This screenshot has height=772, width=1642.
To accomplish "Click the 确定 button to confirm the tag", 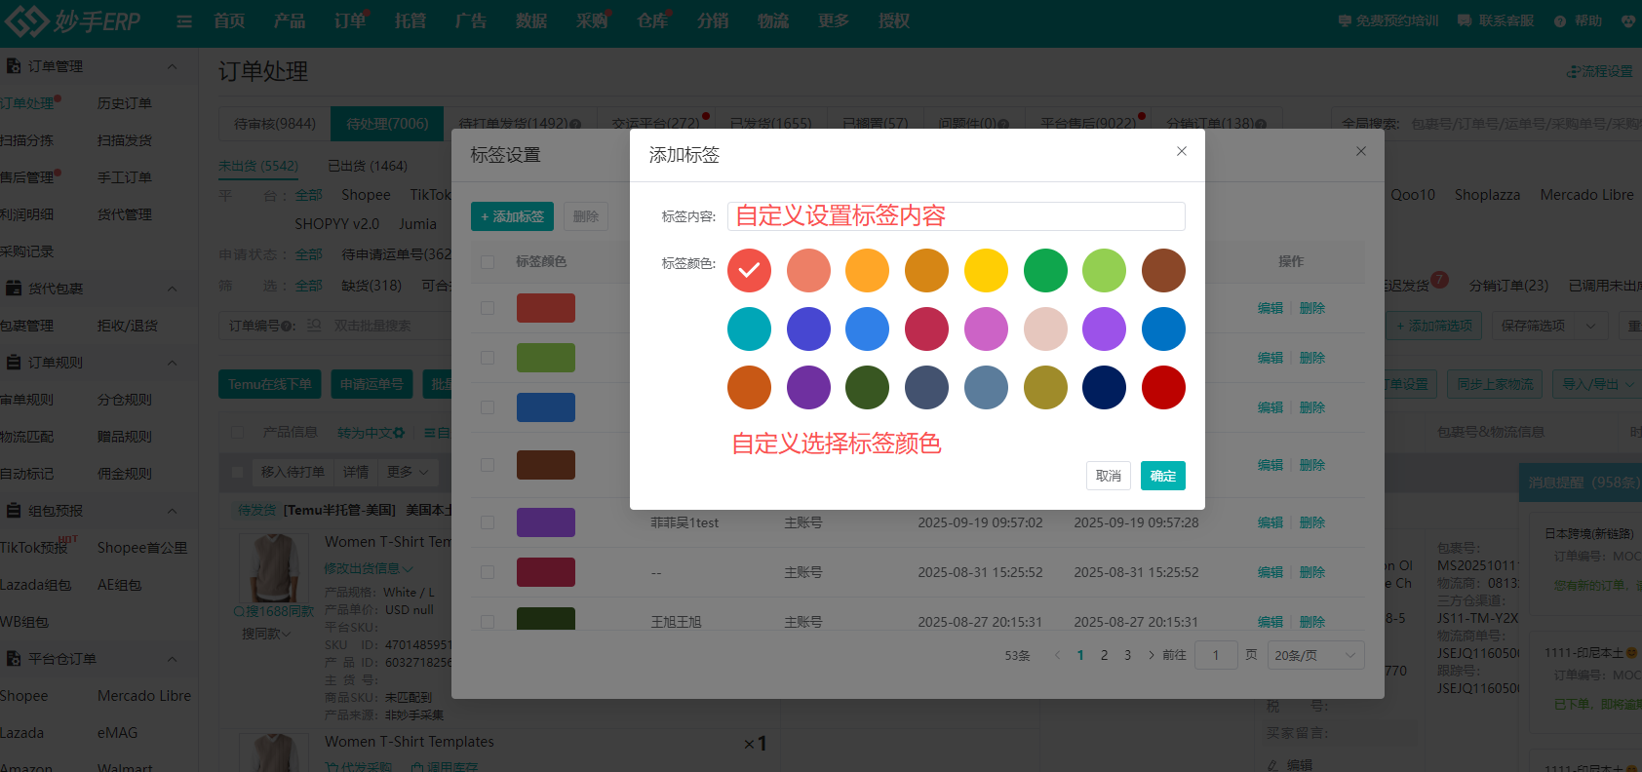I will tap(1162, 476).
